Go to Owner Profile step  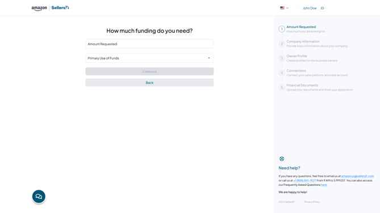(x=297, y=56)
